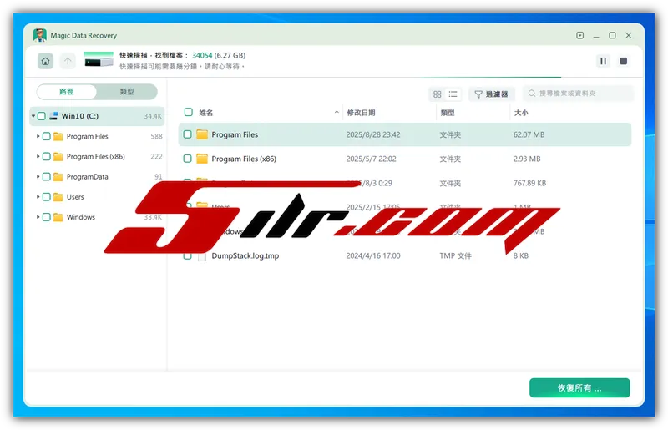The image size is (668, 430).
Task: Check the Win10 (C:) tree checkbox
Action: (41, 116)
